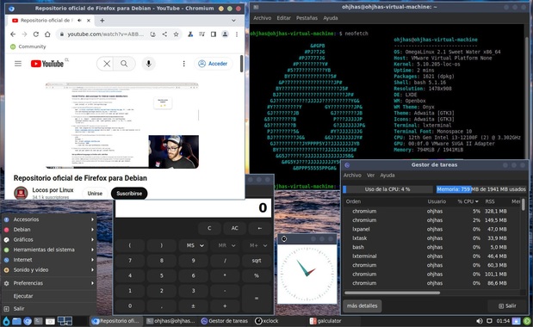This screenshot has width=533, height=327.
Task: Launch screenshot camera tool from panel
Action: tap(50, 321)
